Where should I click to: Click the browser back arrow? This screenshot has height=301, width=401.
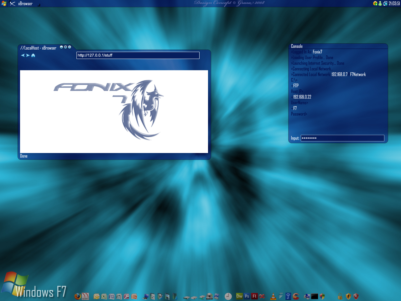pos(23,55)
